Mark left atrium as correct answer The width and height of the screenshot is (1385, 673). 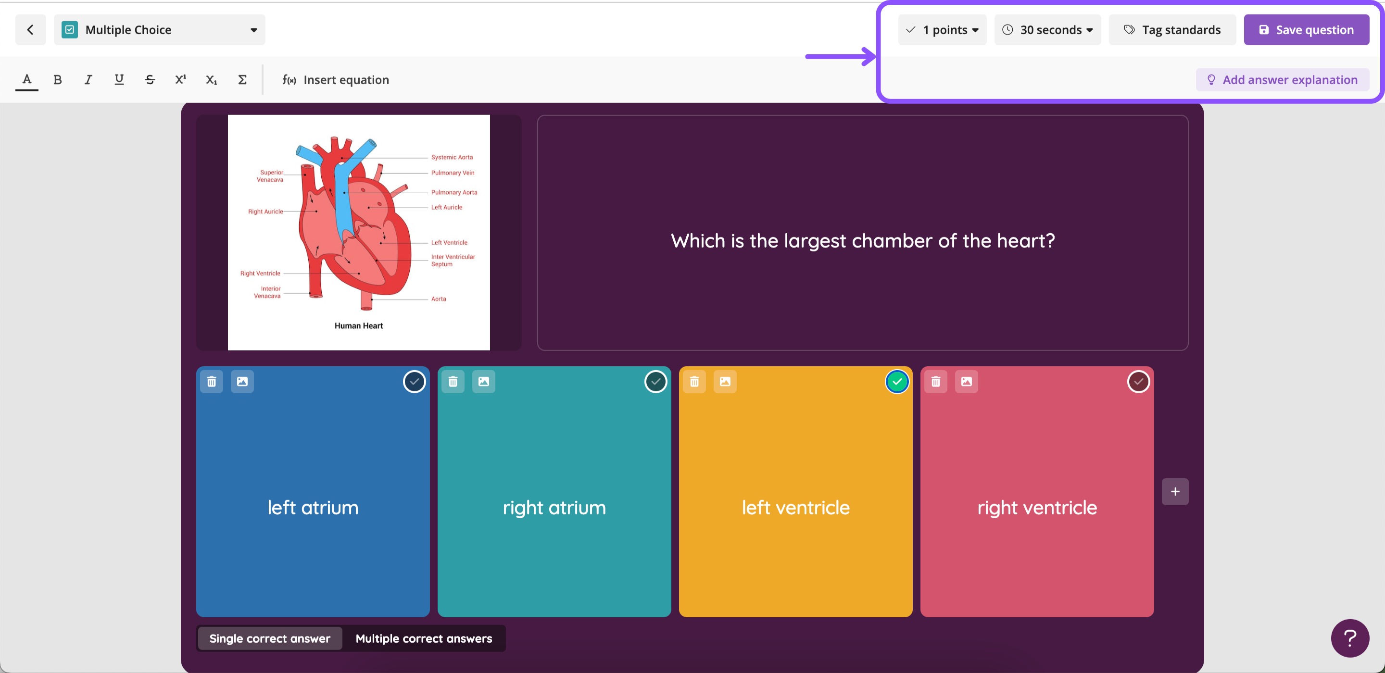tap(414, 382)
